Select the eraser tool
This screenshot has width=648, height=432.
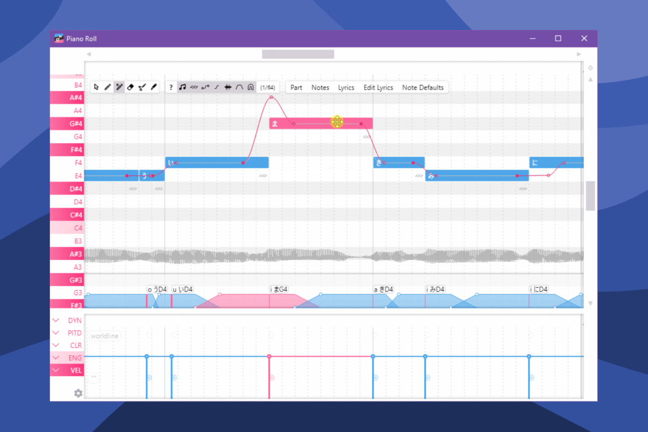coord(131,87)
